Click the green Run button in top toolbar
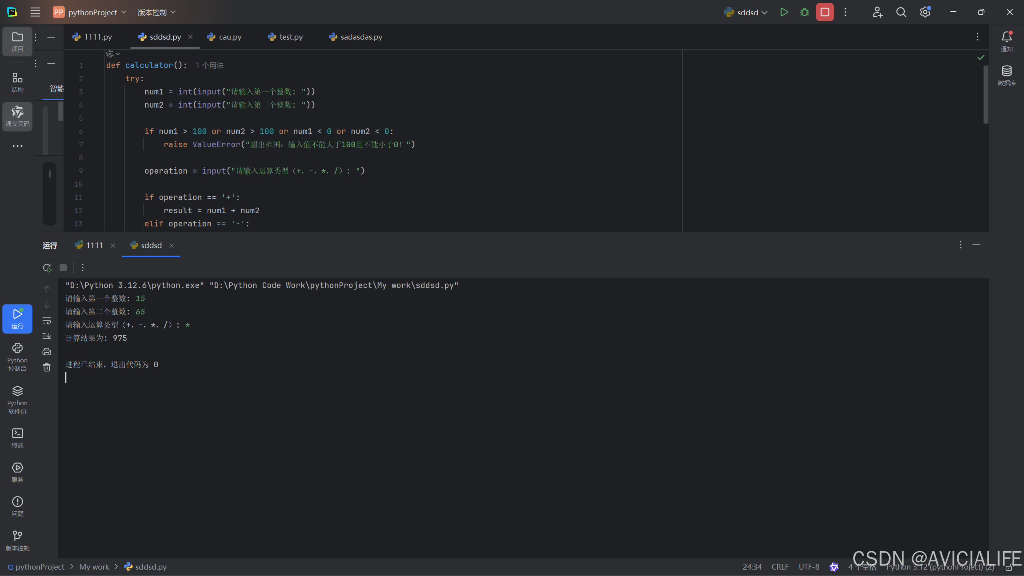1024x576 pixels. point(784,12)
